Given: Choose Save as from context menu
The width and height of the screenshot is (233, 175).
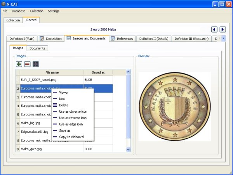Looking at the screenshot, I should click(x=73, y=130).
